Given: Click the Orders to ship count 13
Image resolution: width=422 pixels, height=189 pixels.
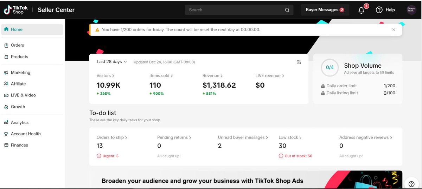Looking at the screenshot, I should pyautogui.click(x=100, y=146).
